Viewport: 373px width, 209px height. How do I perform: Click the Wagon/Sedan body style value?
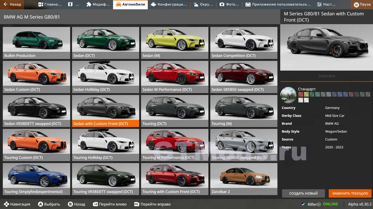tap(336, 131)
